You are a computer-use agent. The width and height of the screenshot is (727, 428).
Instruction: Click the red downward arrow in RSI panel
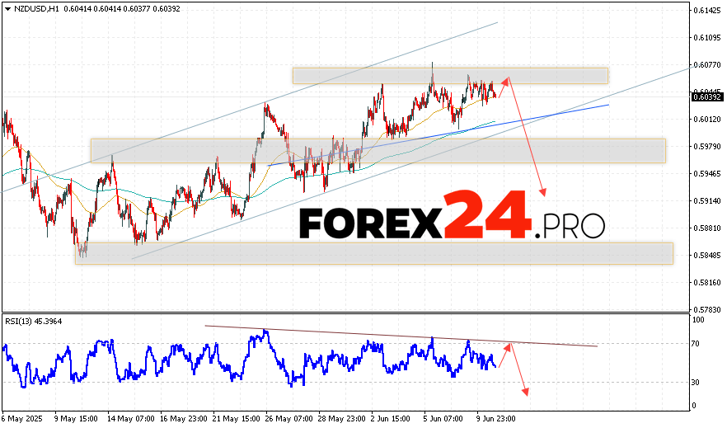pos(518,369)
